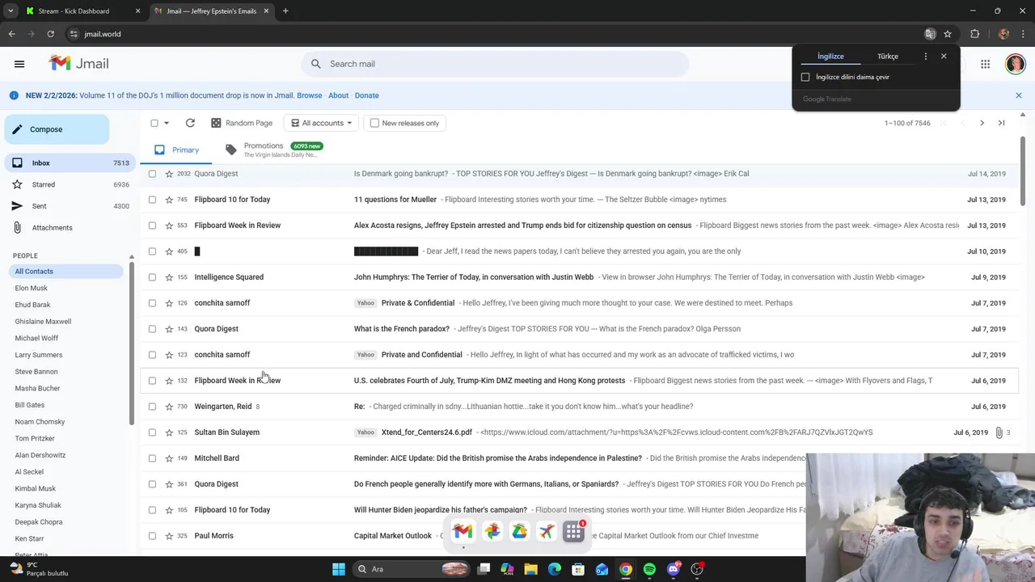Open the select-all dropdown arrow
This screenshot has height=582, width=1035.
point(167,123)
